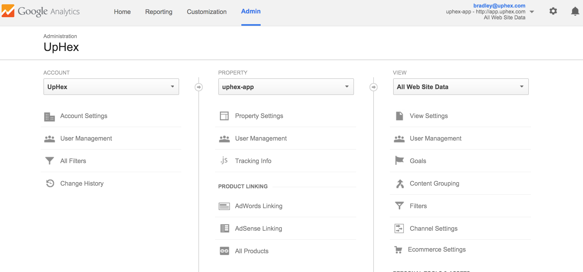Click the 'uphex-app - http://app.uphex.com' header text
The image size is (583, 272).
(486, 12)
